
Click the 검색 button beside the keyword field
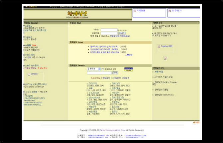(115, 73)
